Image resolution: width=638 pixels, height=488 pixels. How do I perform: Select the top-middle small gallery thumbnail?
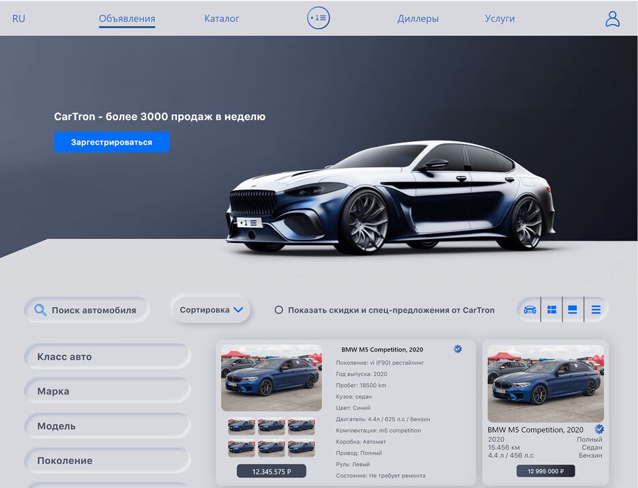[x=272, y=427]
